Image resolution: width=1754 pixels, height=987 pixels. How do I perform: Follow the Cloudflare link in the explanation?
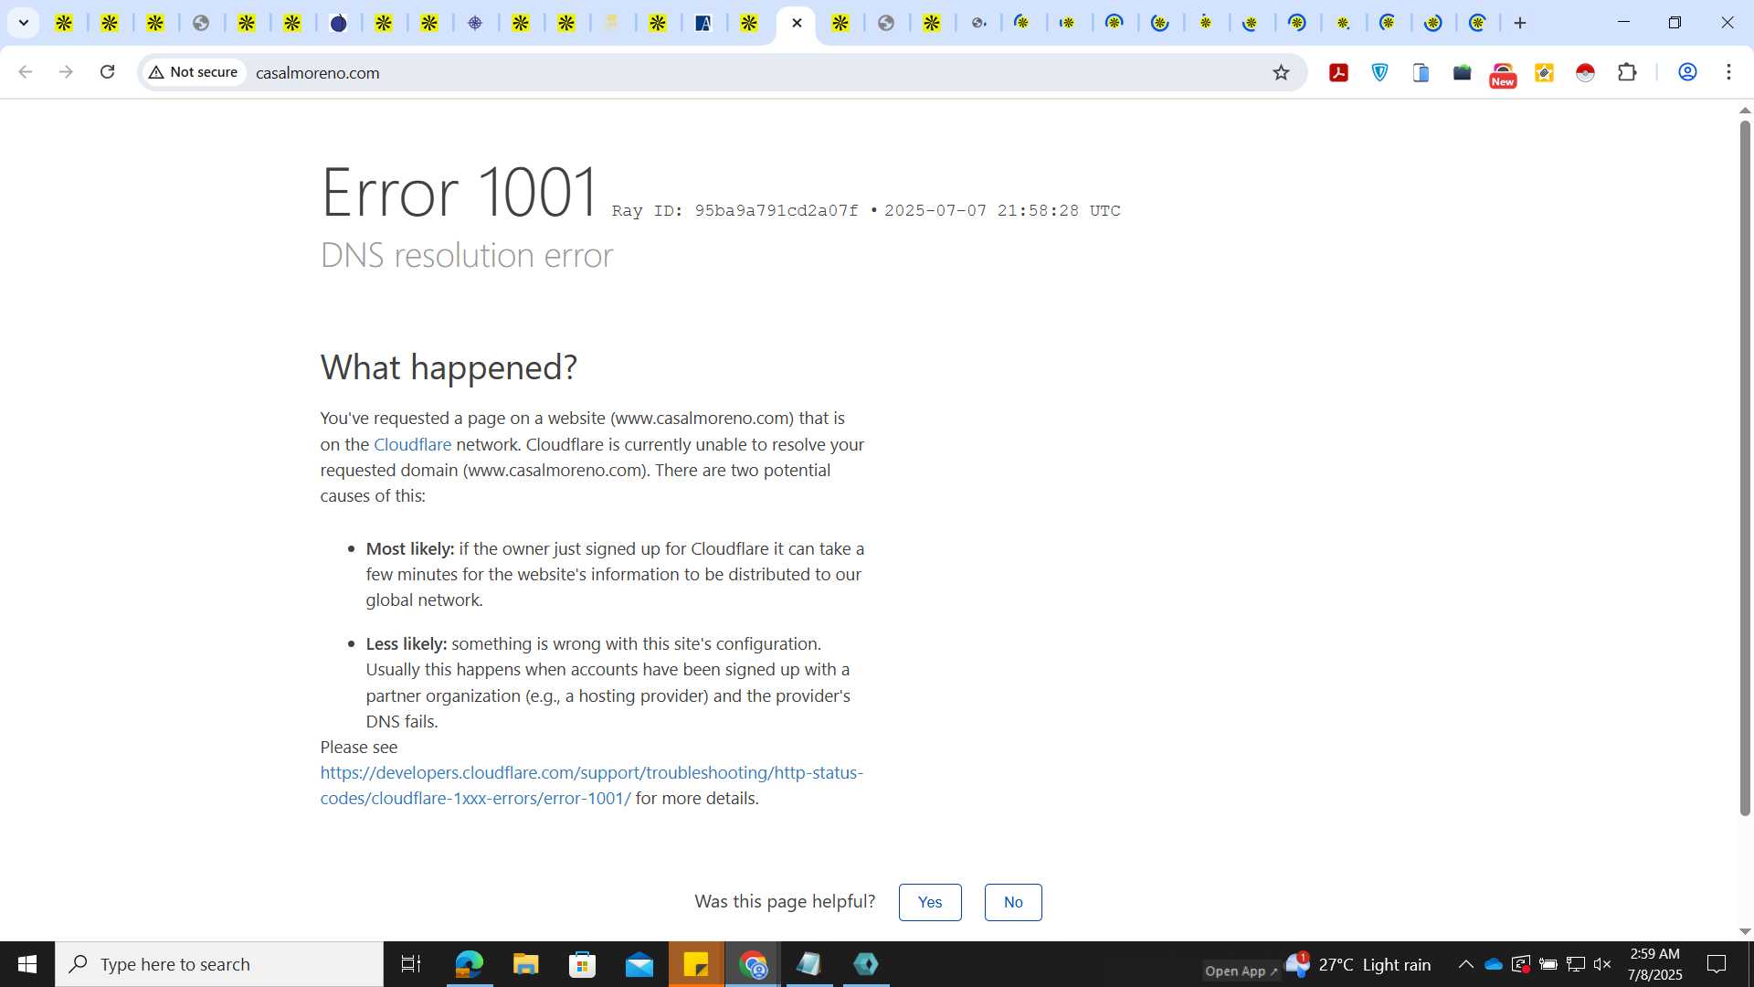pos(412,444)
